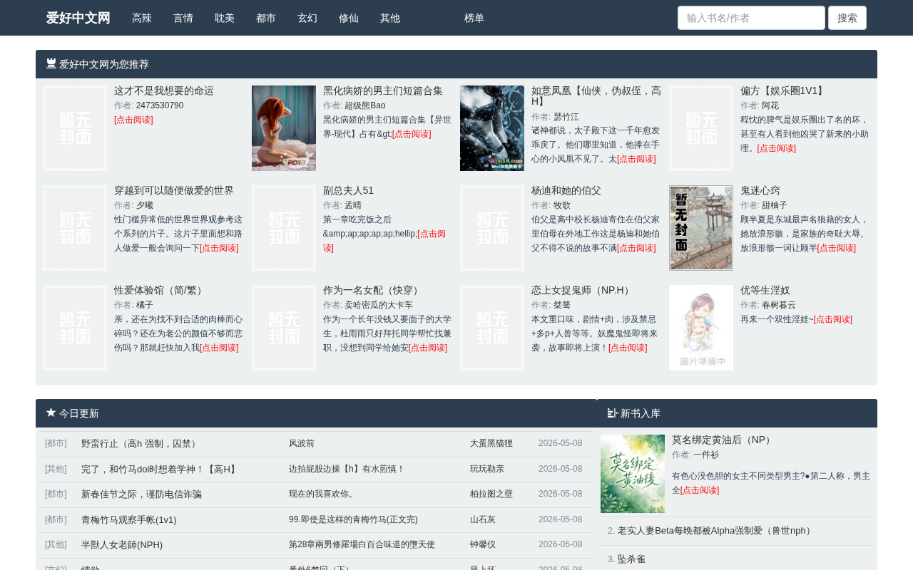Open 青梅竹马观察手帐(1v1) in the update list
The height and width of the screenshot is (570, 913).
(x=129, y=519)
